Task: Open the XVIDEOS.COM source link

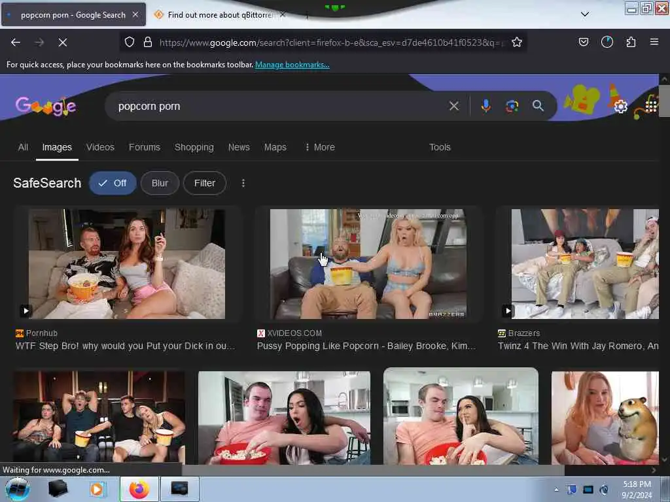Action: click(290, 333)
